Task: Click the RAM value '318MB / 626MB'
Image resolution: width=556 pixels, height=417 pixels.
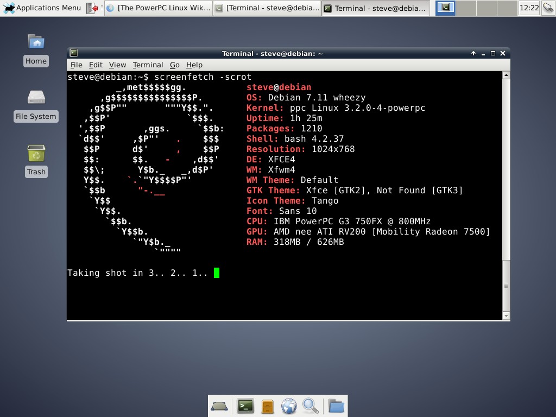Action: (x=308, y=242)
